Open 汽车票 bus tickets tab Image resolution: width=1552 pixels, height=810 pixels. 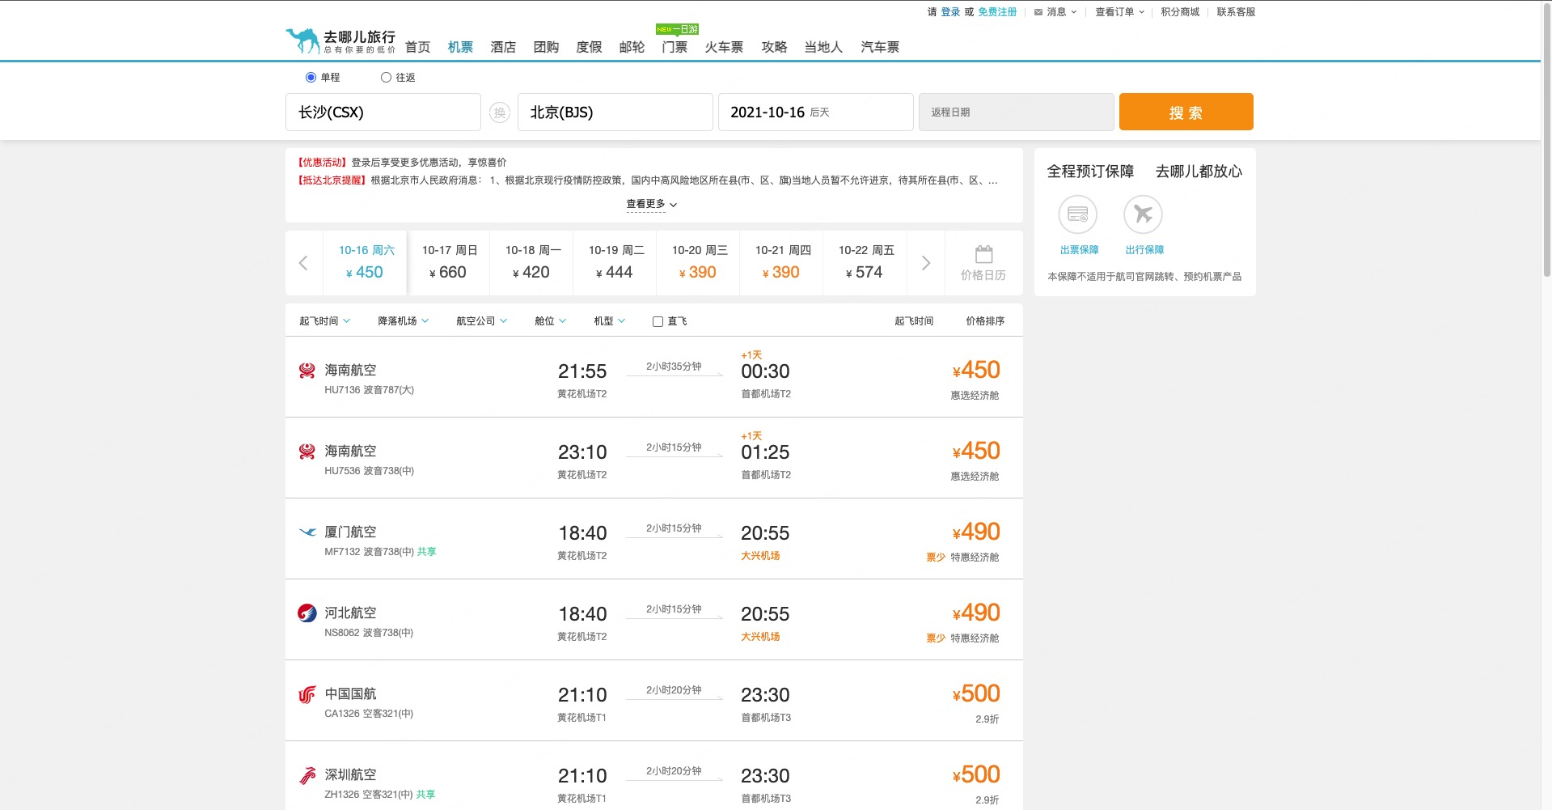pyautogui.click(x=880, y=47)
